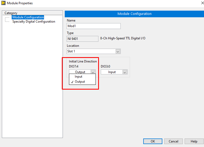
Task: Click the arrow on the DIO7:4 dropdown
Action: (x=93, y=72)
